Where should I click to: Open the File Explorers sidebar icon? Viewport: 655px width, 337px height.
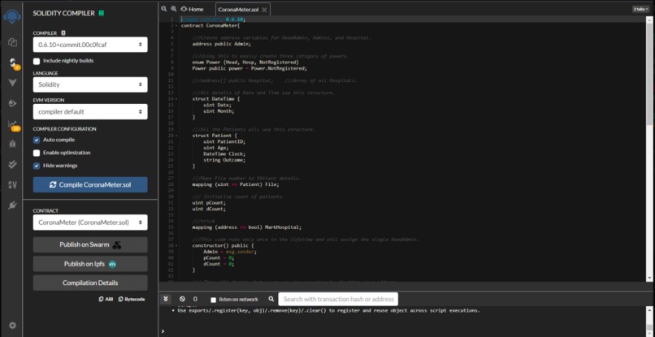pos(12,42)
